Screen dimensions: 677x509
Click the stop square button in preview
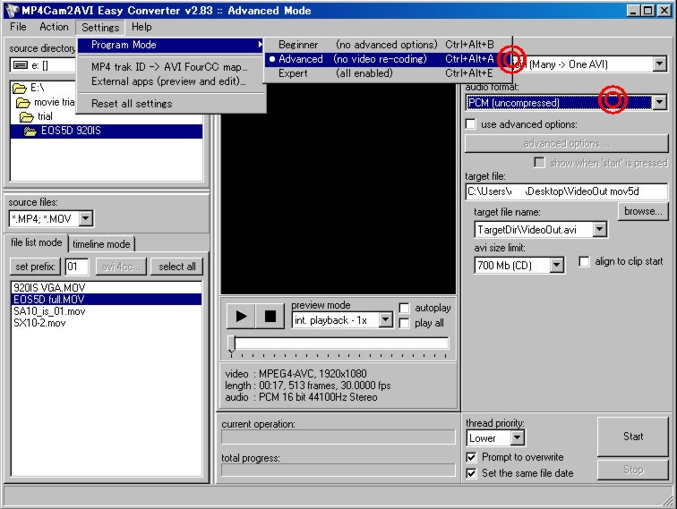(270, 316)
